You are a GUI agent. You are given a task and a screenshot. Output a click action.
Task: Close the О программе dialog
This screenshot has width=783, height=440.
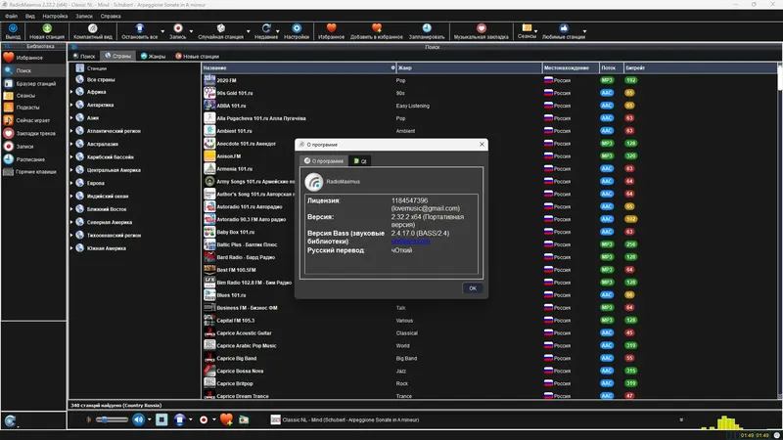click(x=482, y=144)
